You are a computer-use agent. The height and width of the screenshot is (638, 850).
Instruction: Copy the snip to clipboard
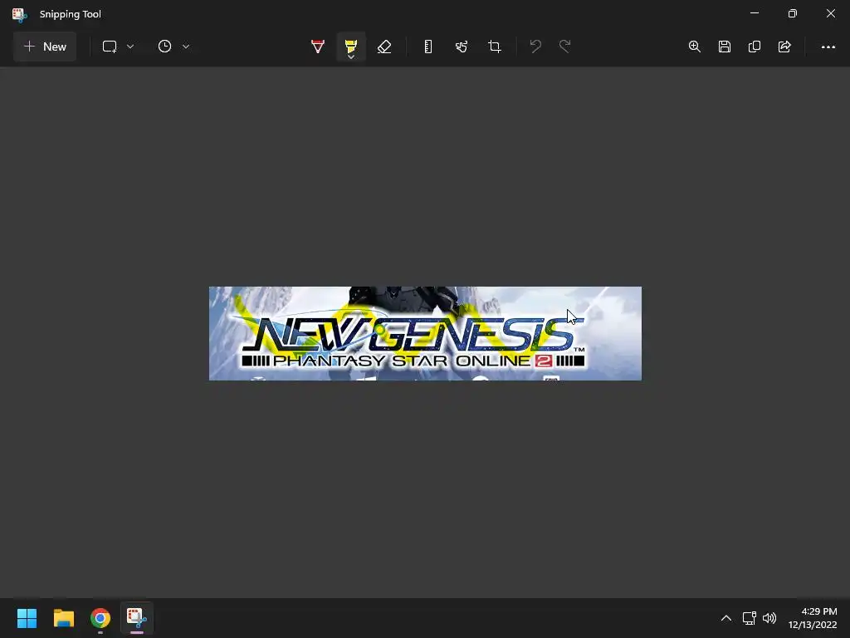(755, 47)
